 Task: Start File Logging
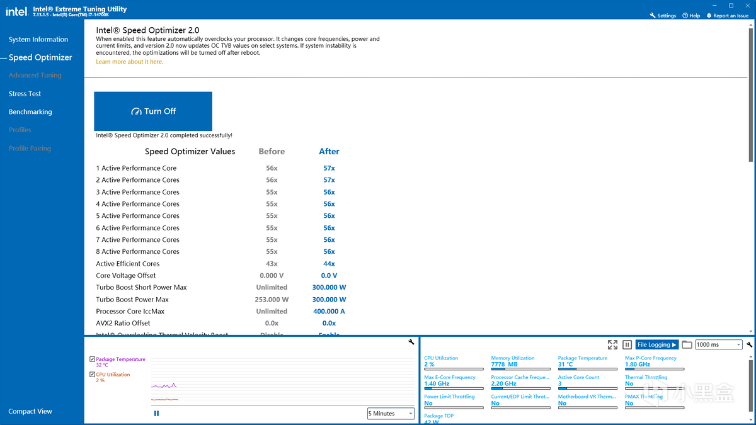click(x=657, y=344)
